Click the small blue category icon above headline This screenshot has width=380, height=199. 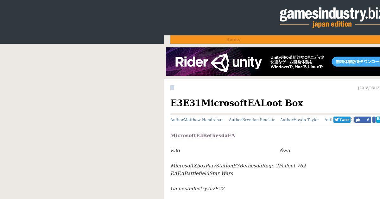[172, 88]
